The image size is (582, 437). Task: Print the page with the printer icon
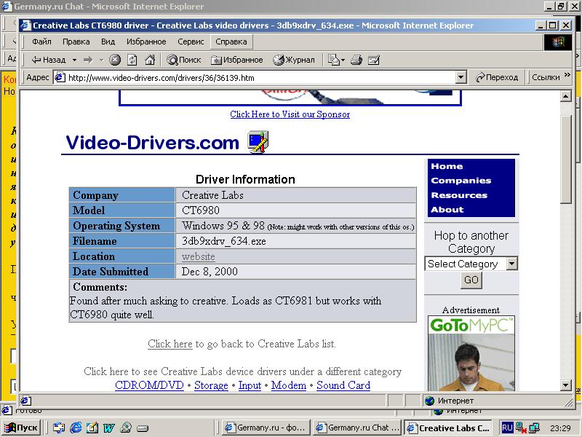pyautogui.click(x=356, y=60)
